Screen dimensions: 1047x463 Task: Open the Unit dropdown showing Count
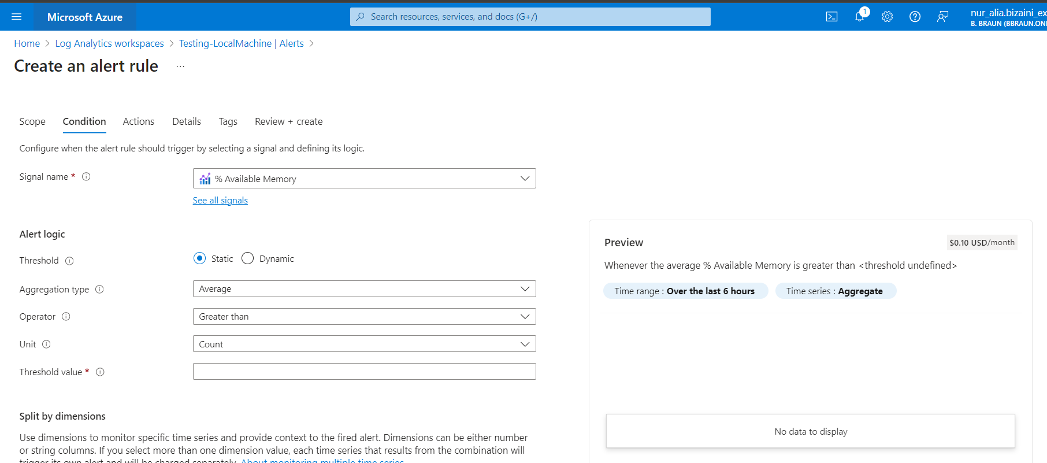click(x=364, y=344)
